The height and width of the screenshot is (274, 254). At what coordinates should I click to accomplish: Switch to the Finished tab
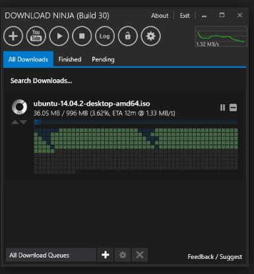pyautogui.click(x=70, y=59)
